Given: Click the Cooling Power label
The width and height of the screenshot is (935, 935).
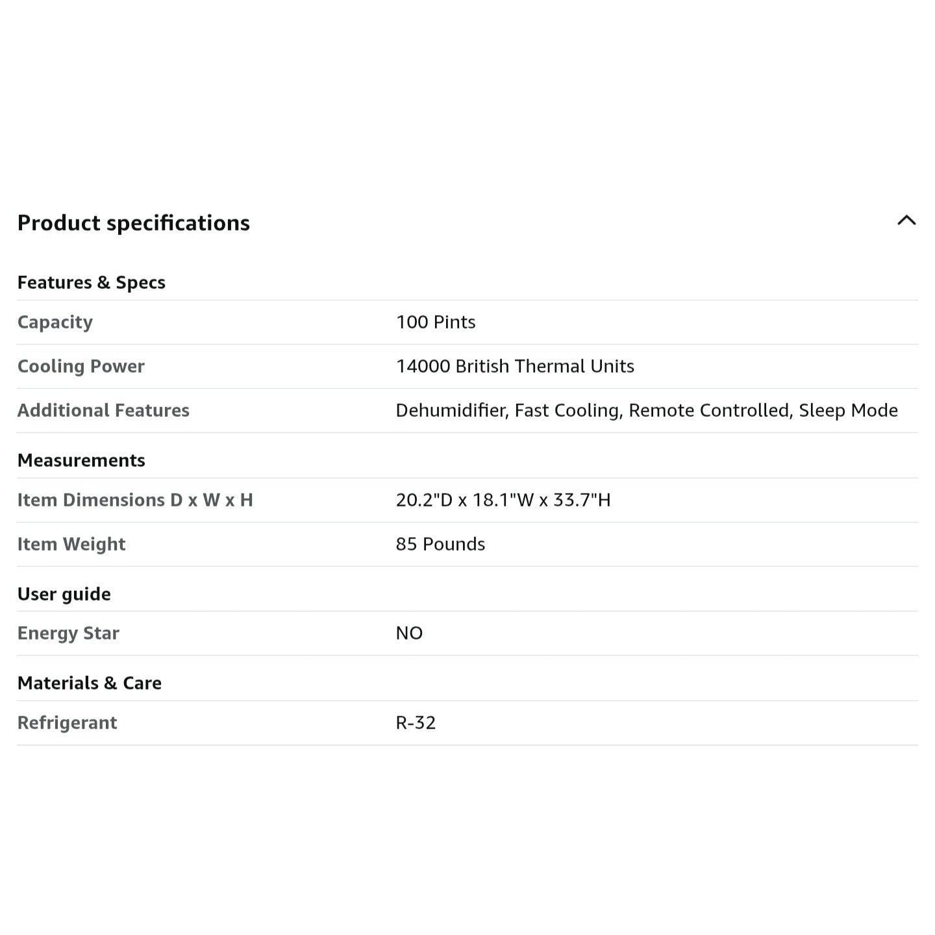Looking at the screenshot, I should (x=81, y=366).
